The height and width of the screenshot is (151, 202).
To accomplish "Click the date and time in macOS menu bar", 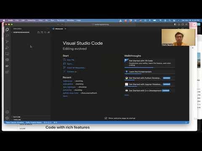I will [x=191, y=21].
